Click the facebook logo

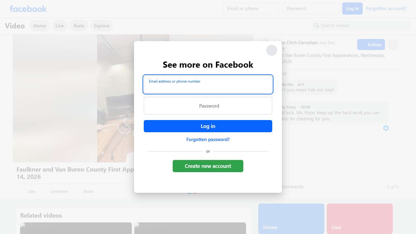point(28,9)
